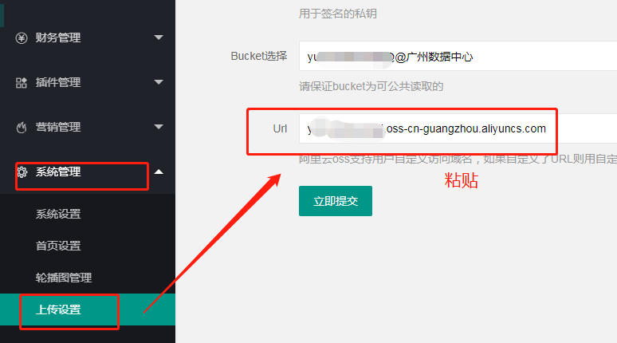The image size is (617, 343).
Task: Expand the 营销管理 dropdown arrow
Action: pyautogui.click(x=159, y=126)
